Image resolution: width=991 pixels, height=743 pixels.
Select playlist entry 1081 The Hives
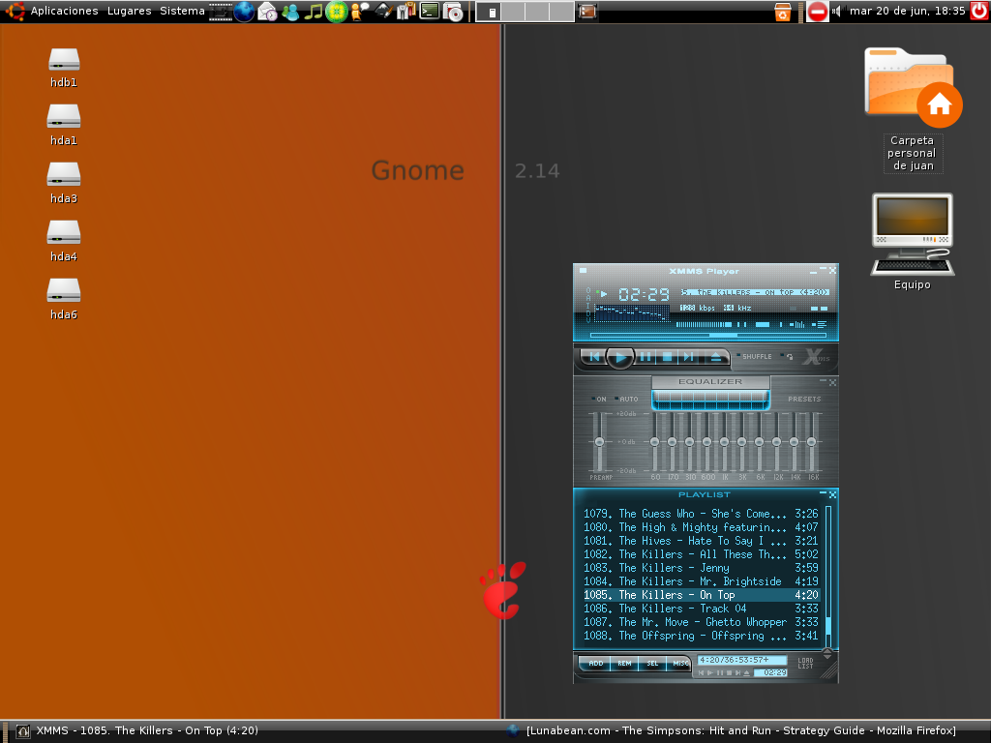[701, 541]
